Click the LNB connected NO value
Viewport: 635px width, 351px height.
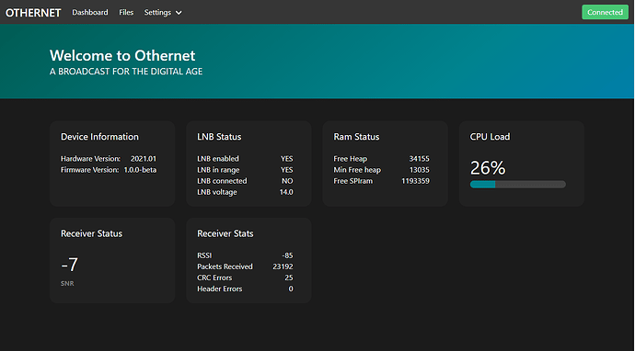tap(287, 181)
